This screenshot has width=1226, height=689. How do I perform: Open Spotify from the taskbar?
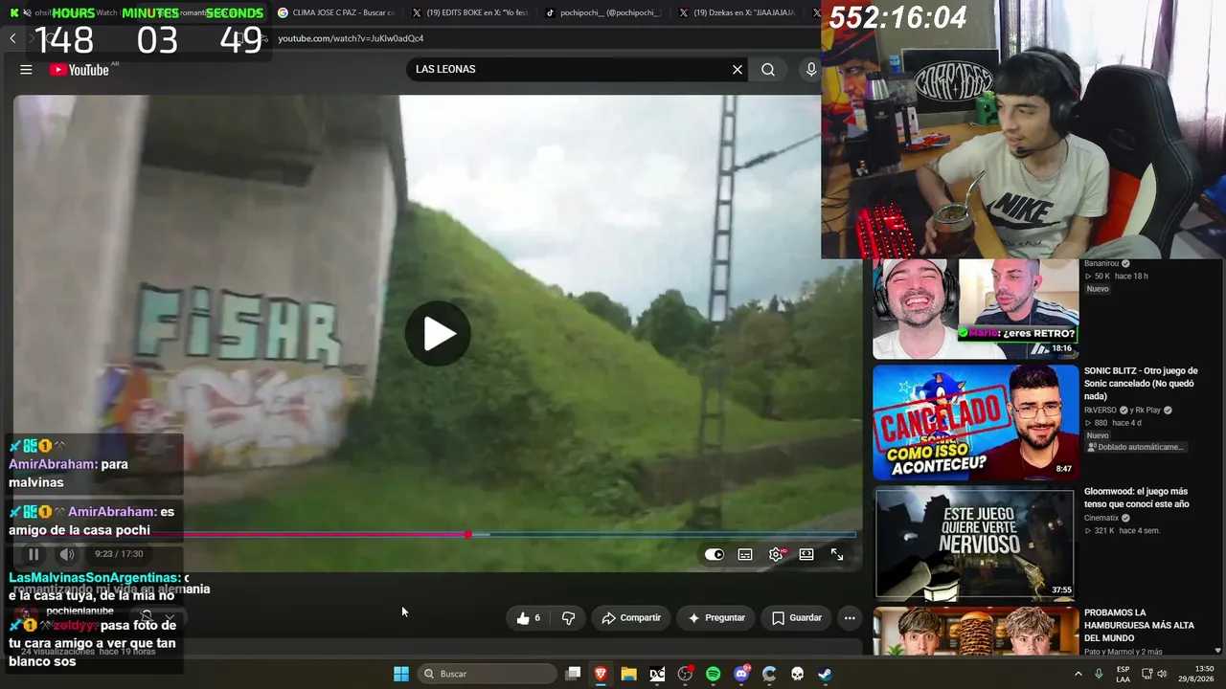[714, 674]
